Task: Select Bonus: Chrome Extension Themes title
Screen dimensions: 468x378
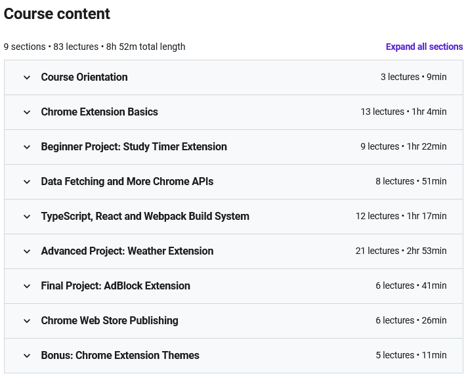Action: coord(120,355)
